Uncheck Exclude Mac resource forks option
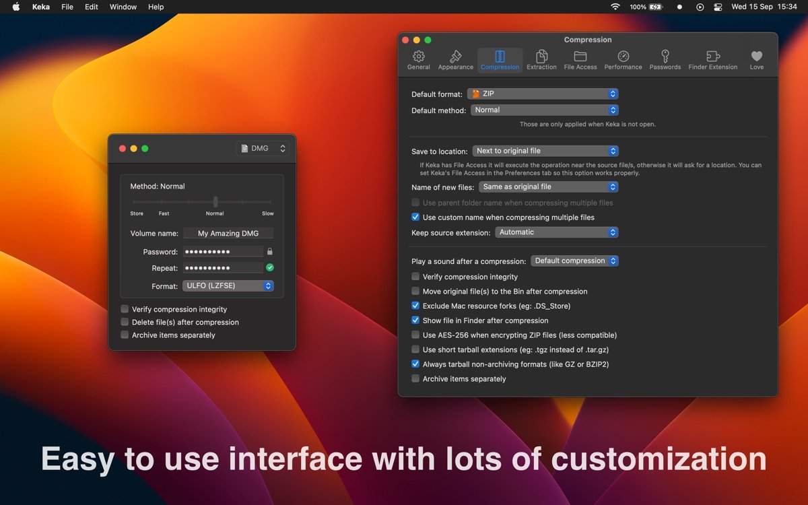 tap(415, 306)
